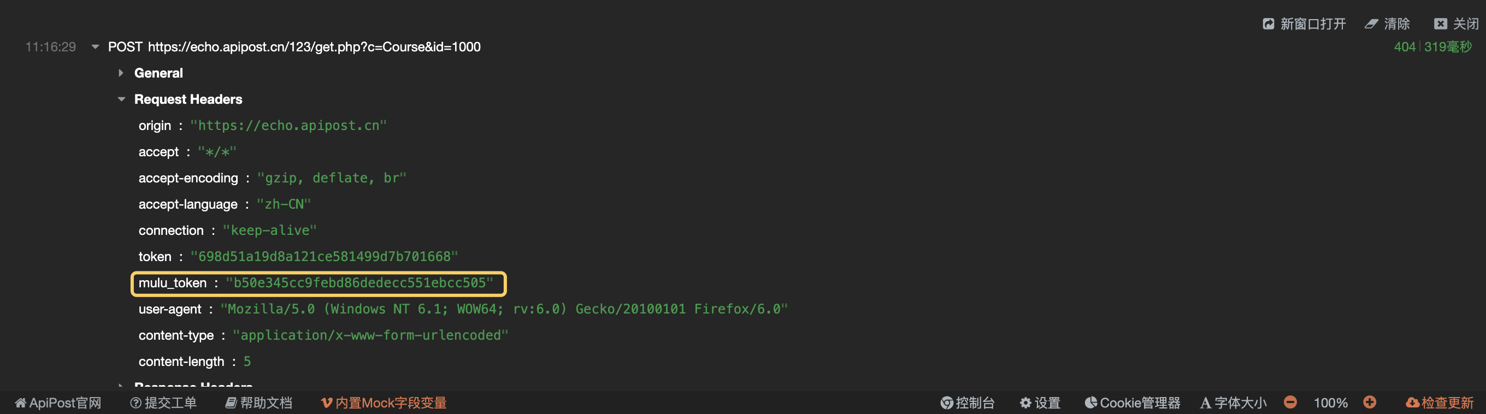This screenshot has width=1486, height=414.
Task: Close the console panel
Action: pos(1456,23)
